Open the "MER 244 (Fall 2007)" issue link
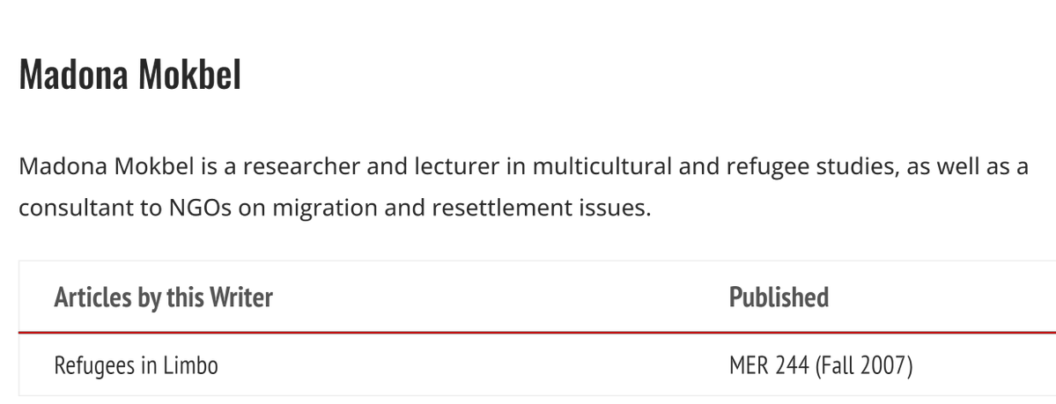Image resolution: width=1056 pixels, height=404 pixels. point(819,365)
